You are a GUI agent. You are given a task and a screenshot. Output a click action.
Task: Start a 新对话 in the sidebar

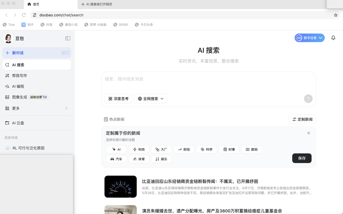37,53
